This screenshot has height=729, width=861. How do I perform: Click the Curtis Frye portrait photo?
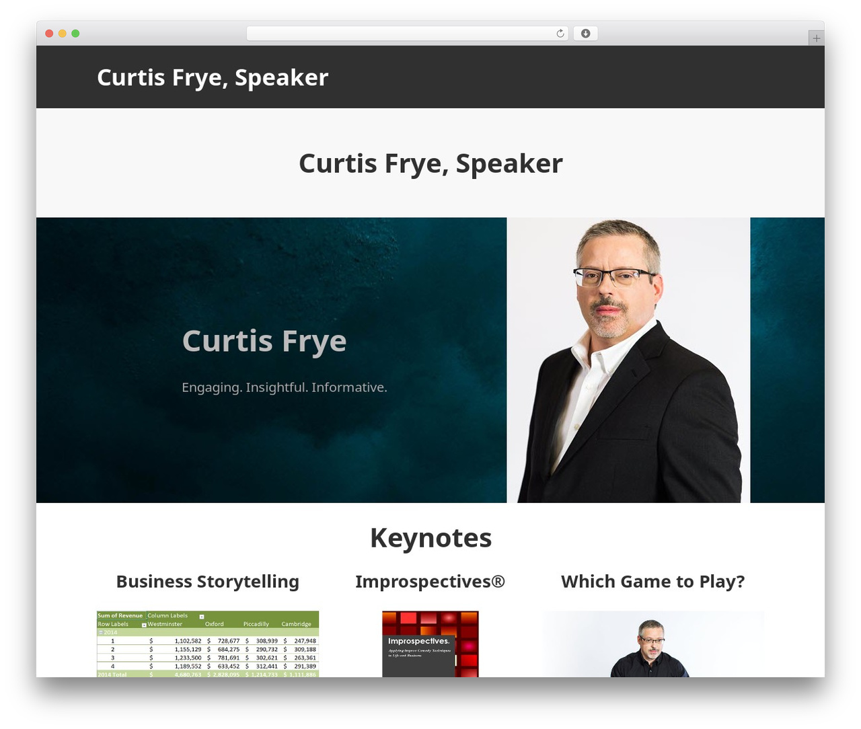coord(628,360)
